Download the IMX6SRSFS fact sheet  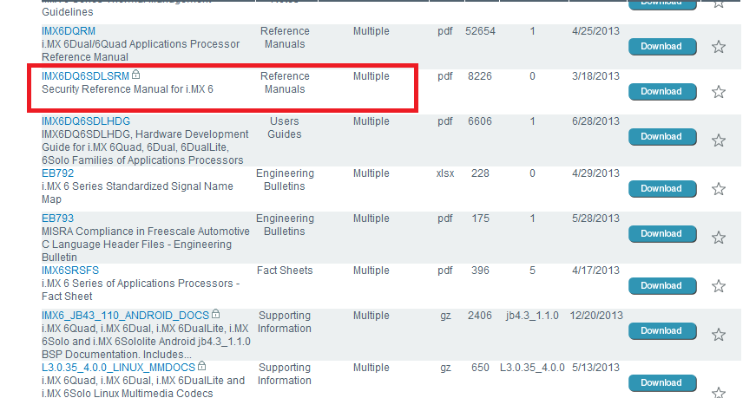click(661, 285)
